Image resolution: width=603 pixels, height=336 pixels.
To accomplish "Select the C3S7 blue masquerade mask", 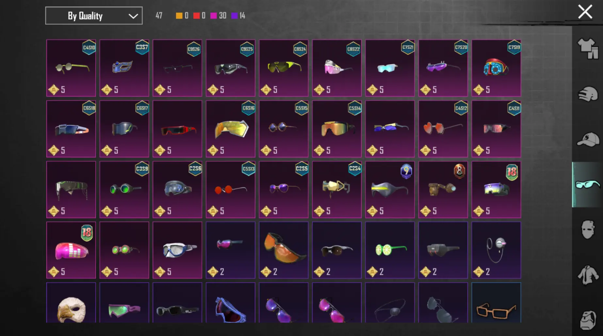I will 124,68.
